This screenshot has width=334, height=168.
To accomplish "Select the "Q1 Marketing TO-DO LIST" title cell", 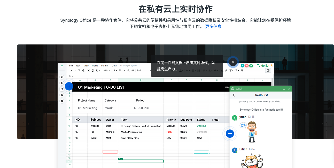I will pyautogui.click(x=102, y=87).
